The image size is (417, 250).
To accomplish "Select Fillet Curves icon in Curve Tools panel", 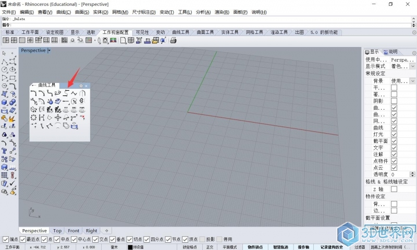I will click(x=33, y=93).
